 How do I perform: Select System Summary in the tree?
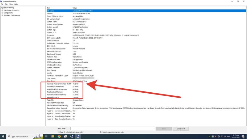pos(7,7)
